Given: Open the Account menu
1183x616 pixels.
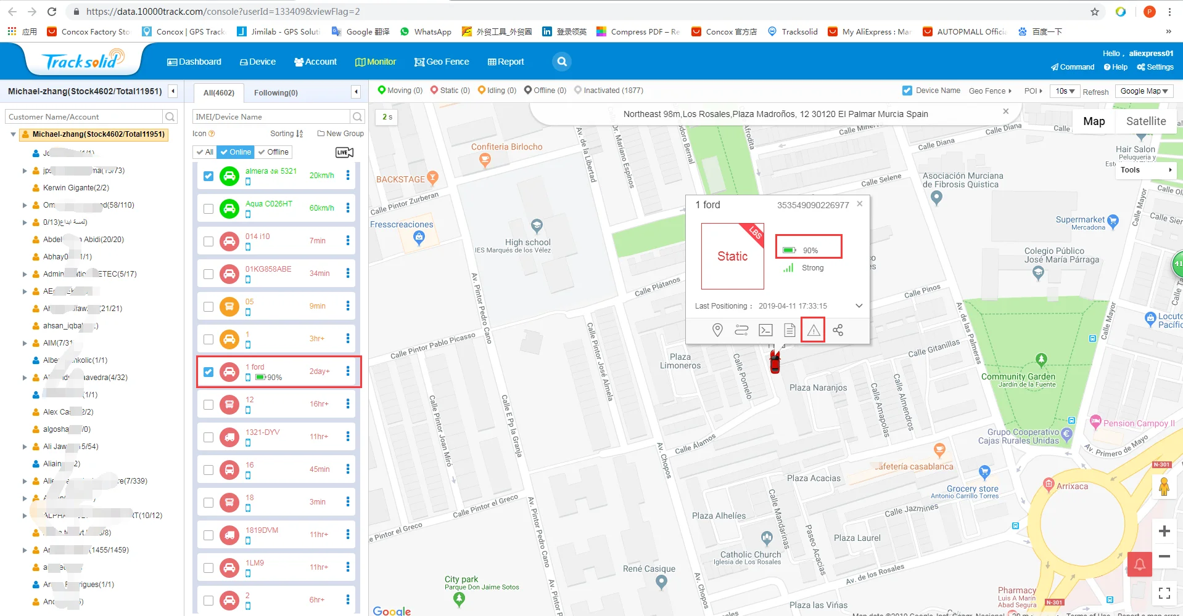Looking at the screenshot, I should tap(316, 62).
